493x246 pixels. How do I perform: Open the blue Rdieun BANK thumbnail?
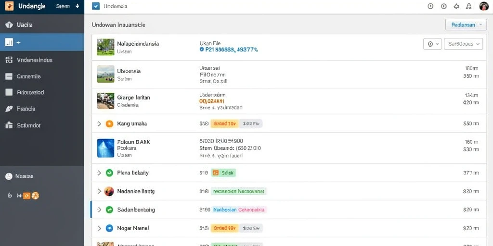point(105,148)
